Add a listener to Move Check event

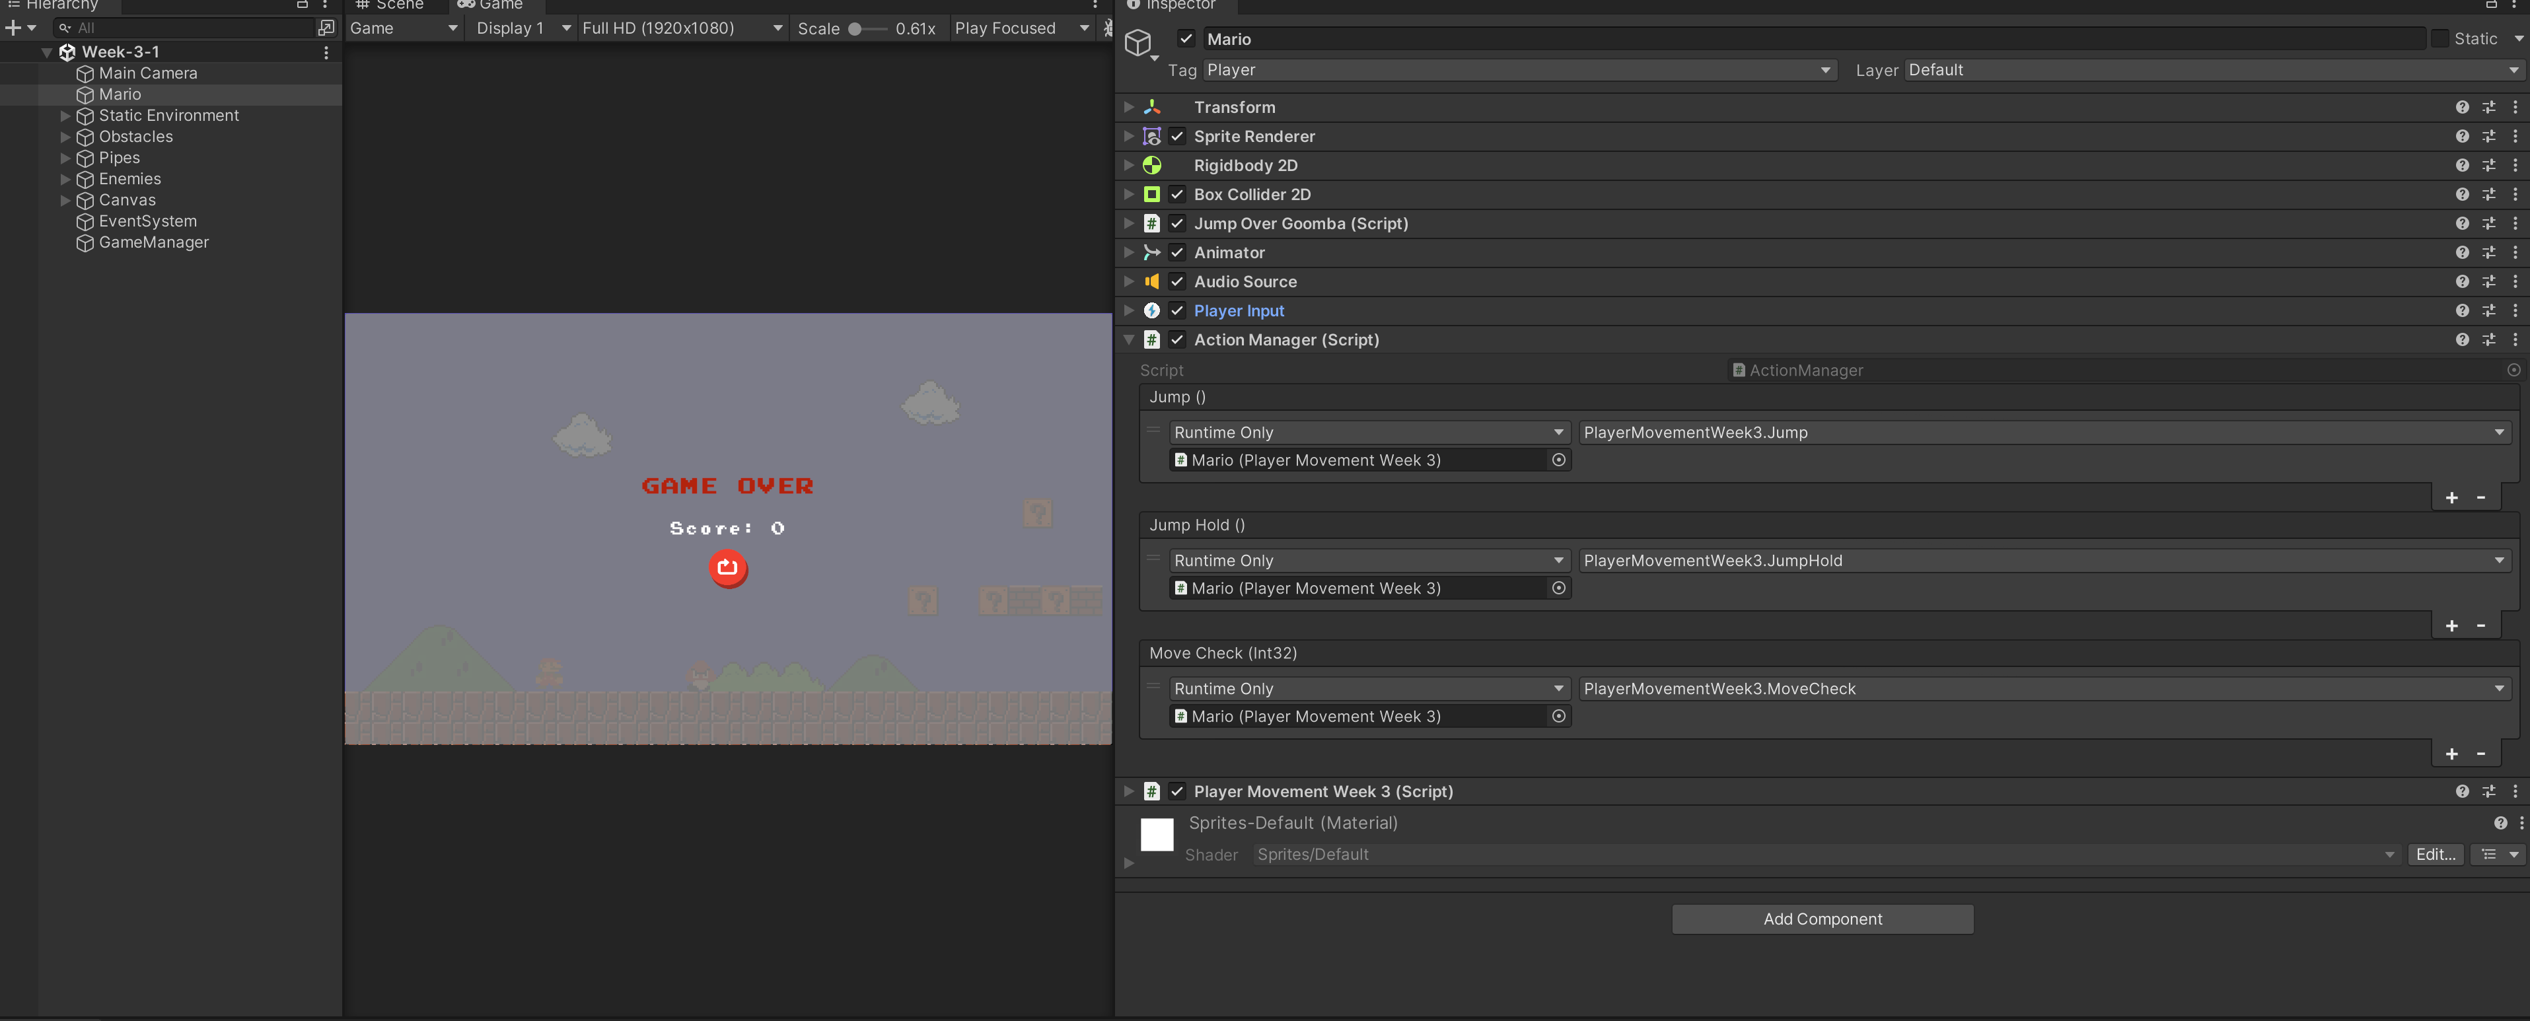2451,754
